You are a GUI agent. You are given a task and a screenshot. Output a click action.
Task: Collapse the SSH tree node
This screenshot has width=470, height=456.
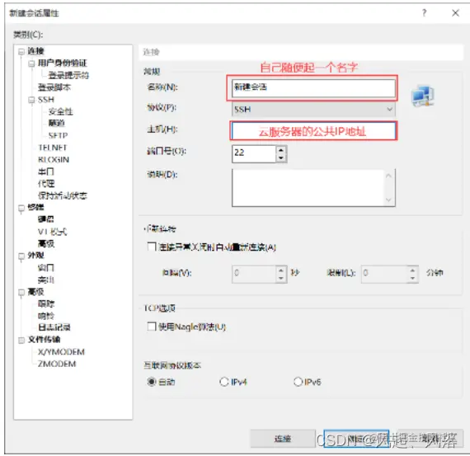tap(31, 100)
